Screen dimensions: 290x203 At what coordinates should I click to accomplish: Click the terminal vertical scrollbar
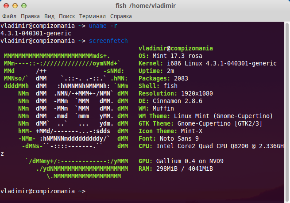pyautogui.click(x=287, y=112)
